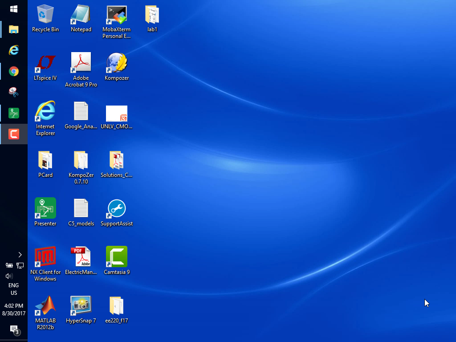
Task: Open NX Client for Windows
Action: [x=45, y=257]
